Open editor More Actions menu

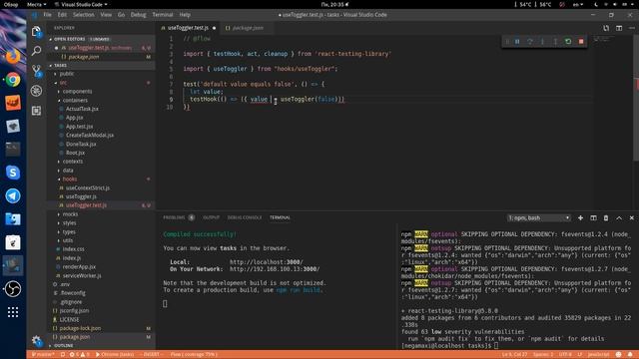632,28
